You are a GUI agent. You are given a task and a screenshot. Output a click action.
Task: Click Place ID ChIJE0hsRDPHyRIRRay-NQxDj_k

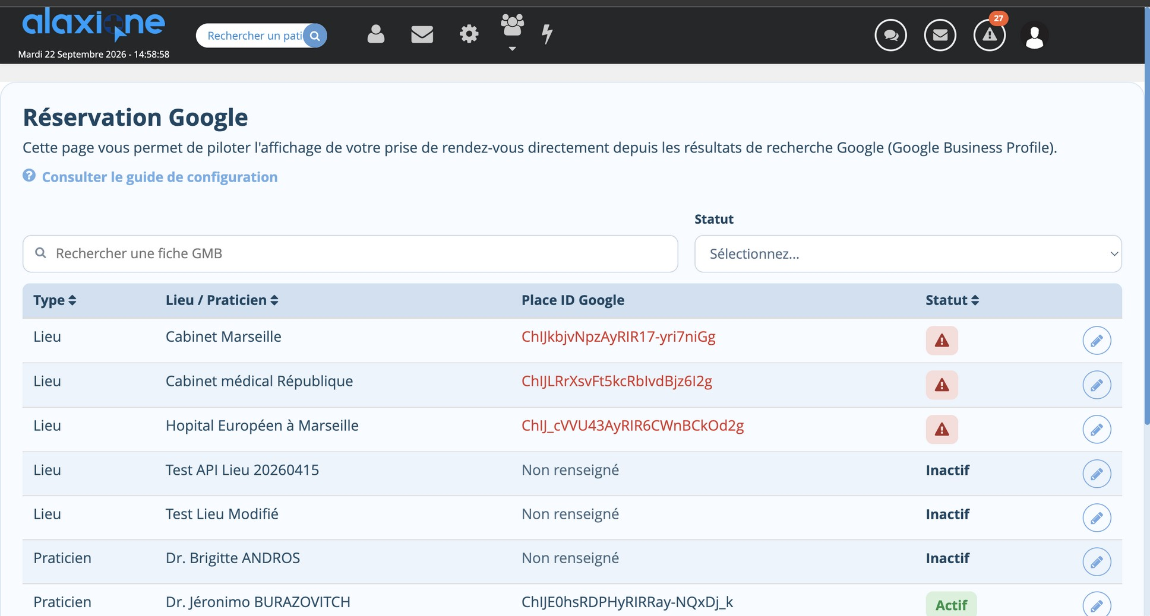pyautogui.click(x=627, y=602)
